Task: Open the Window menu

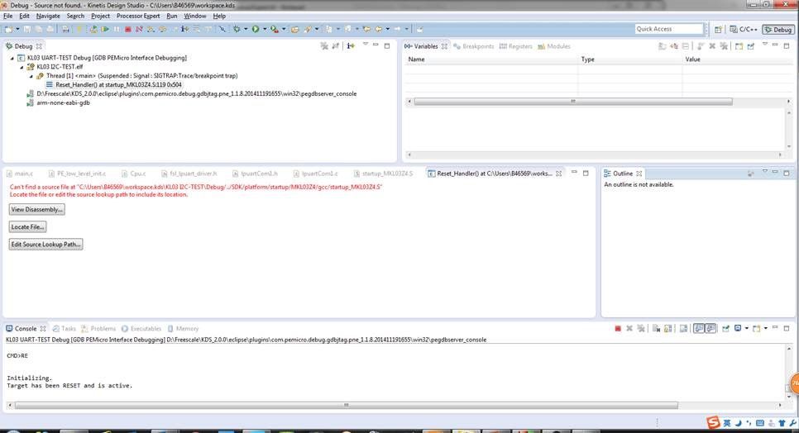Action: click(194, 16)
